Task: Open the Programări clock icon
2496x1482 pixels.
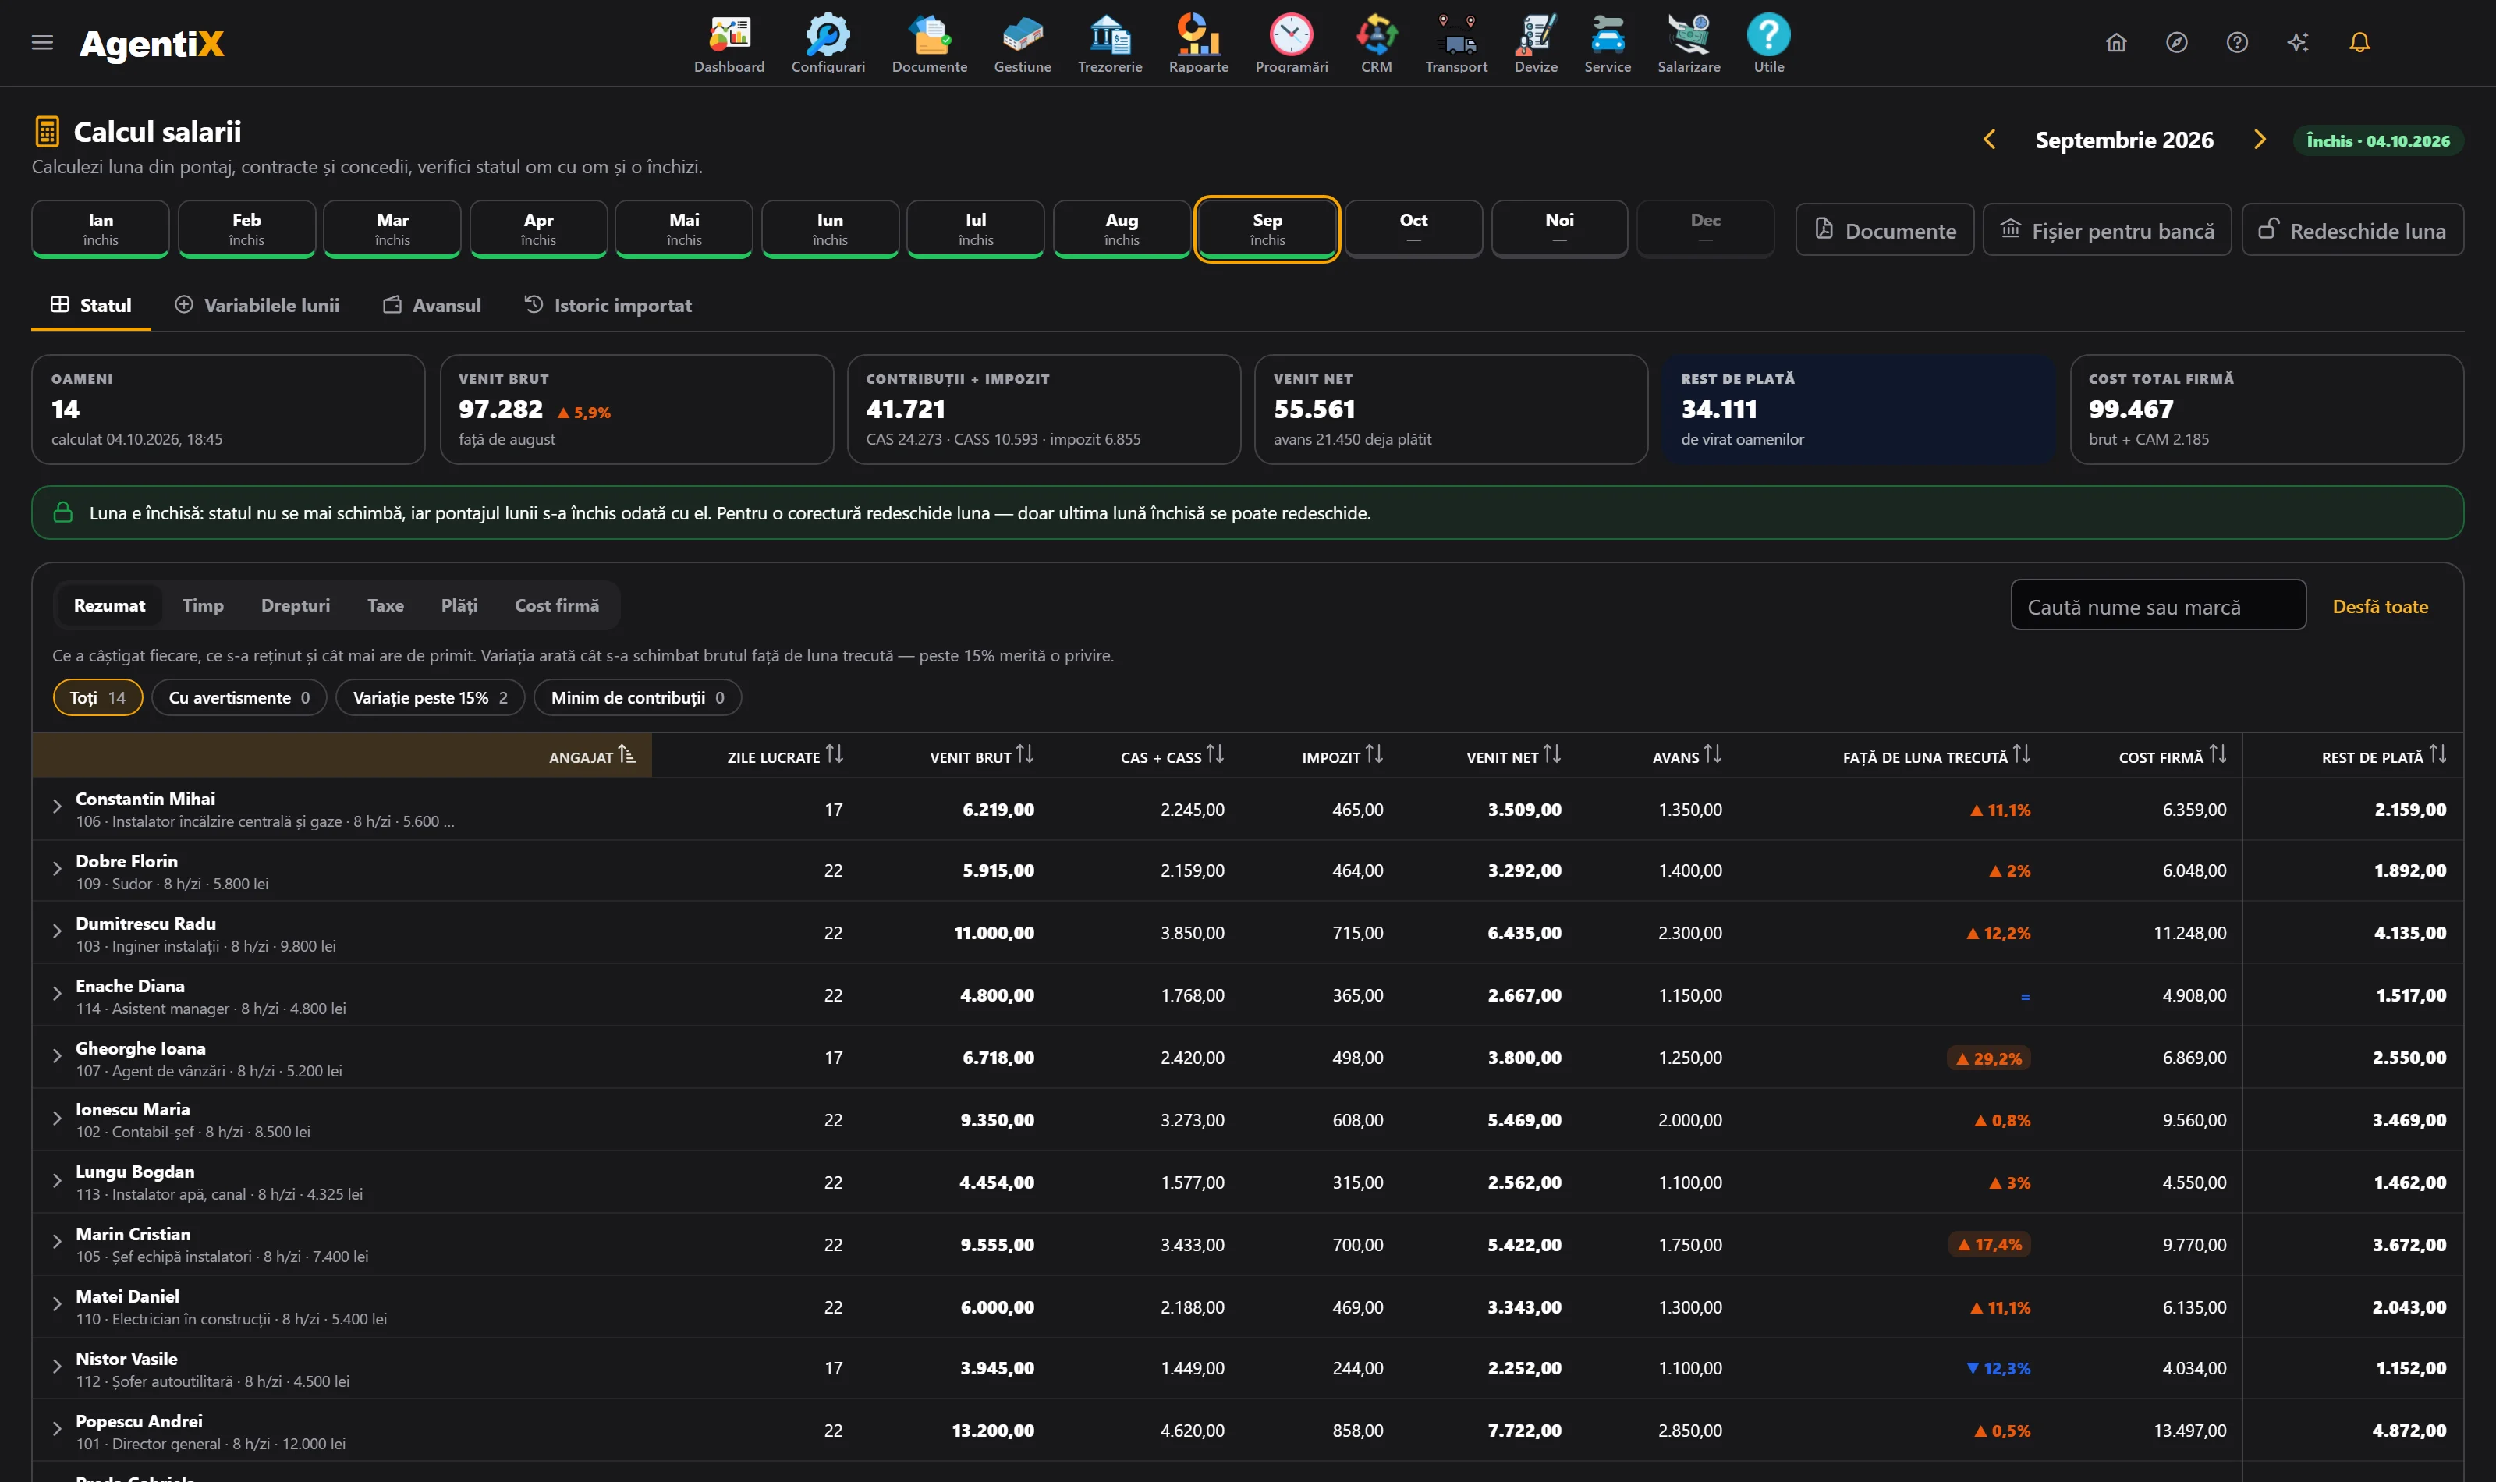Action: [1291, 43]
